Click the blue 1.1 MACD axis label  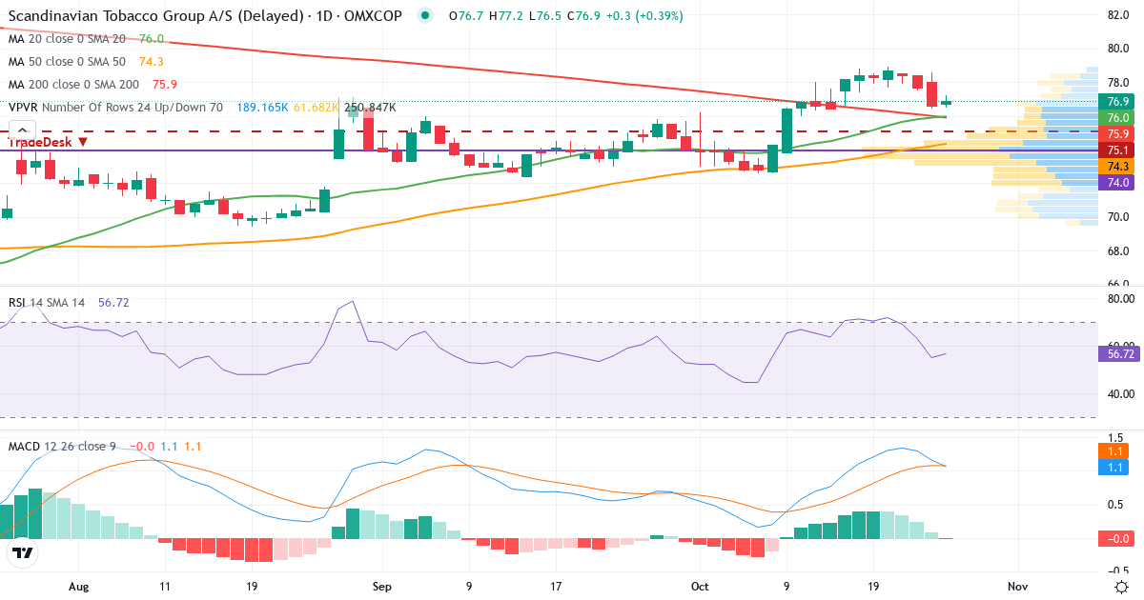(x=1113, y=468)
